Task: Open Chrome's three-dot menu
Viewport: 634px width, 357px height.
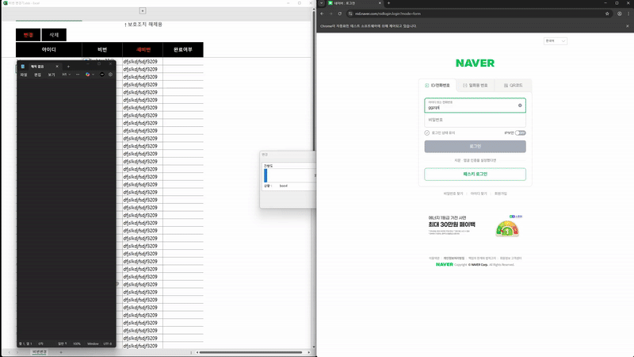Action: point(628,13)
